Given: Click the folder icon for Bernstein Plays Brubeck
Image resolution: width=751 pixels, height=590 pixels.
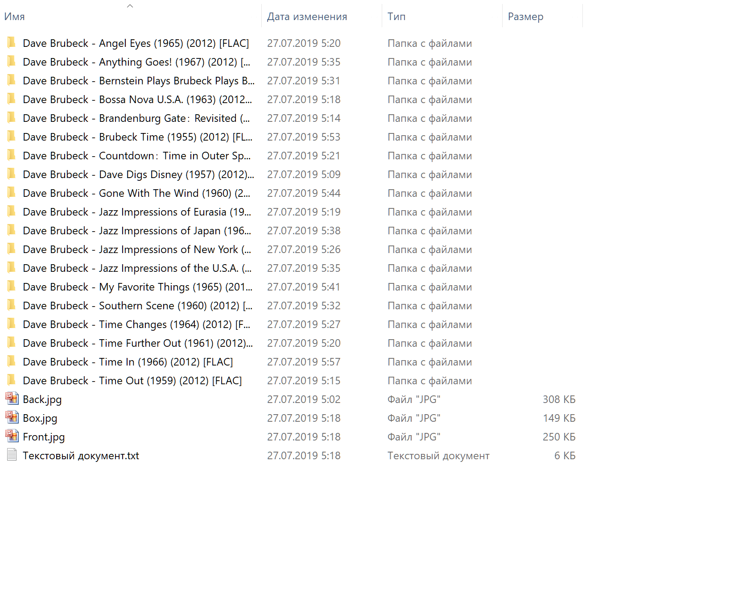Looking at the screenshot, I should click(x=12, y=80).
